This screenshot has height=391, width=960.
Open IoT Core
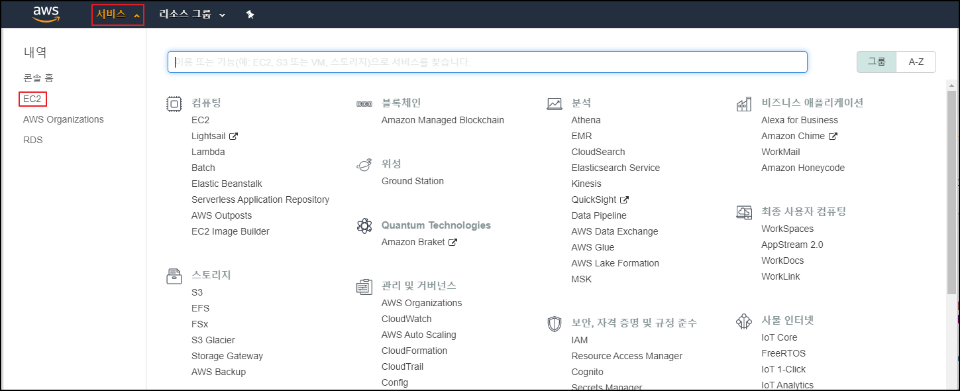[779, 337]
